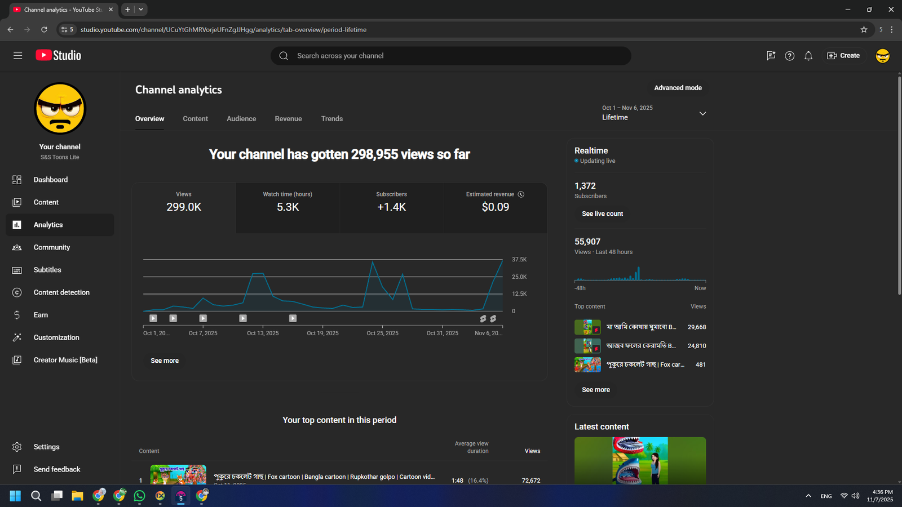Open Customization magic wand section
Screen dimensions: 902x507
(x=60, y=337)
